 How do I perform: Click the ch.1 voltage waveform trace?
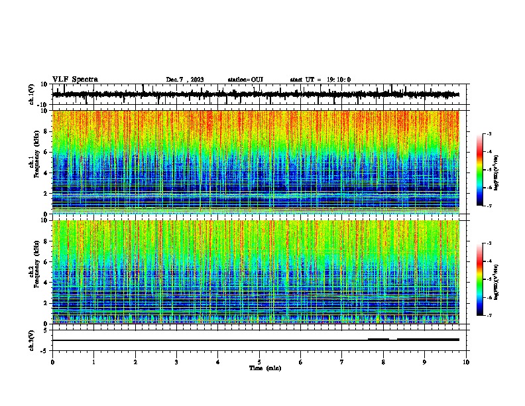(256, 94)
